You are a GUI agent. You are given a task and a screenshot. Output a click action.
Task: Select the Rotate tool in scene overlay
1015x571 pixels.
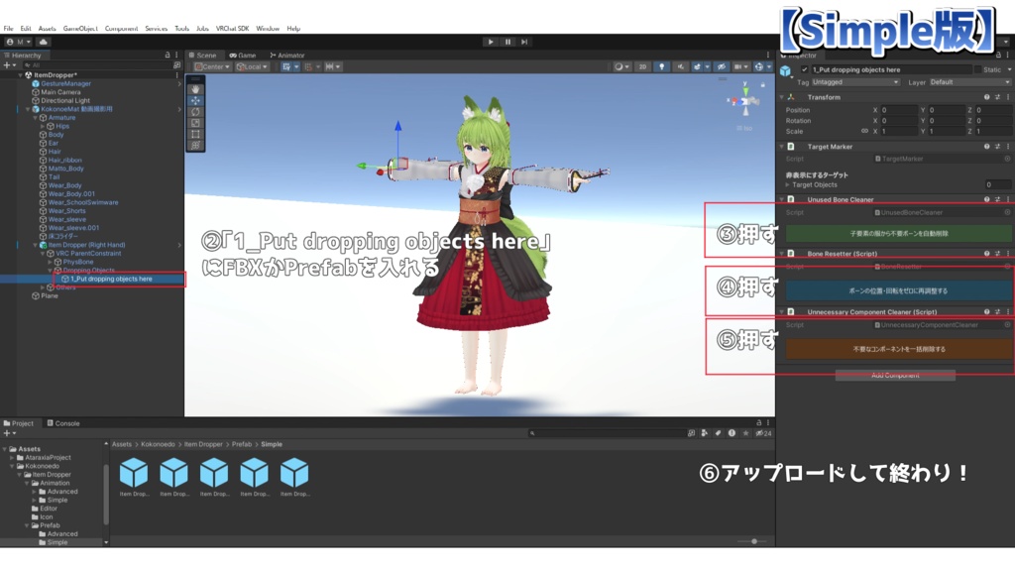coord(195,111)
